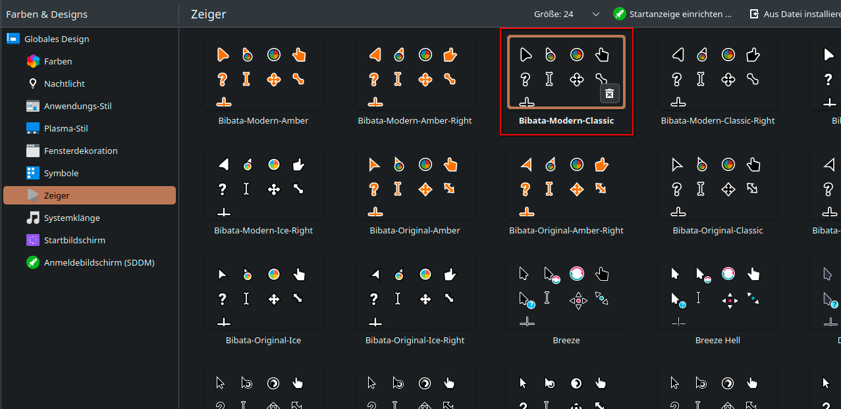Click the Aus Datei installieren file icon

tap(754, 14)
